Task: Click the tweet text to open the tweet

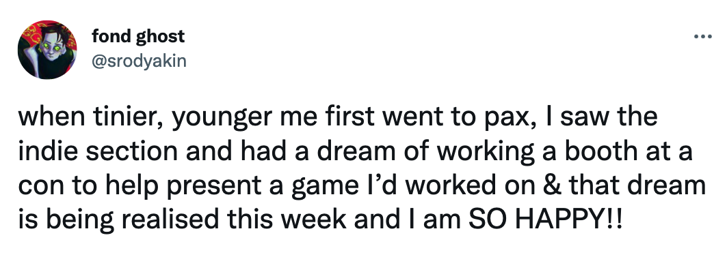Action: pyautogui.click(x=362, y=168)
